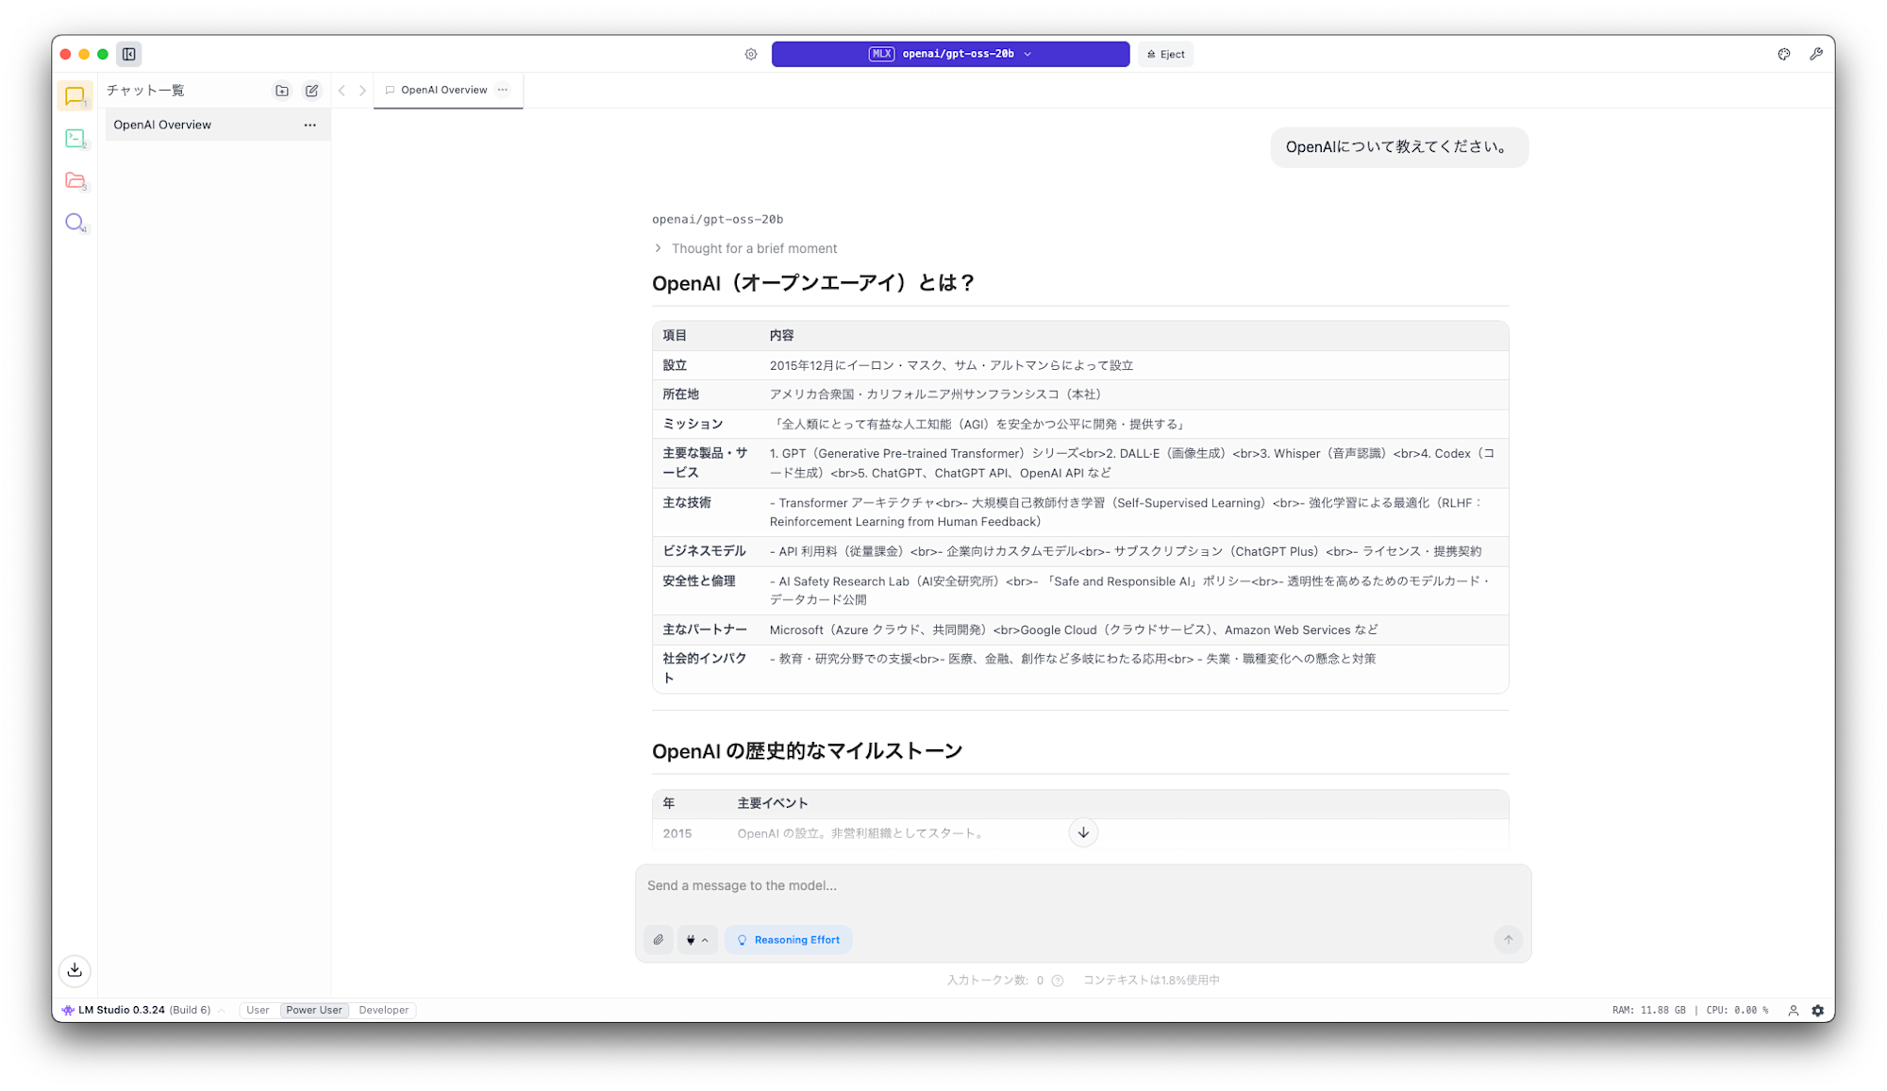Open the OpenAI Overview tab options menu

(x=503, y=90)
